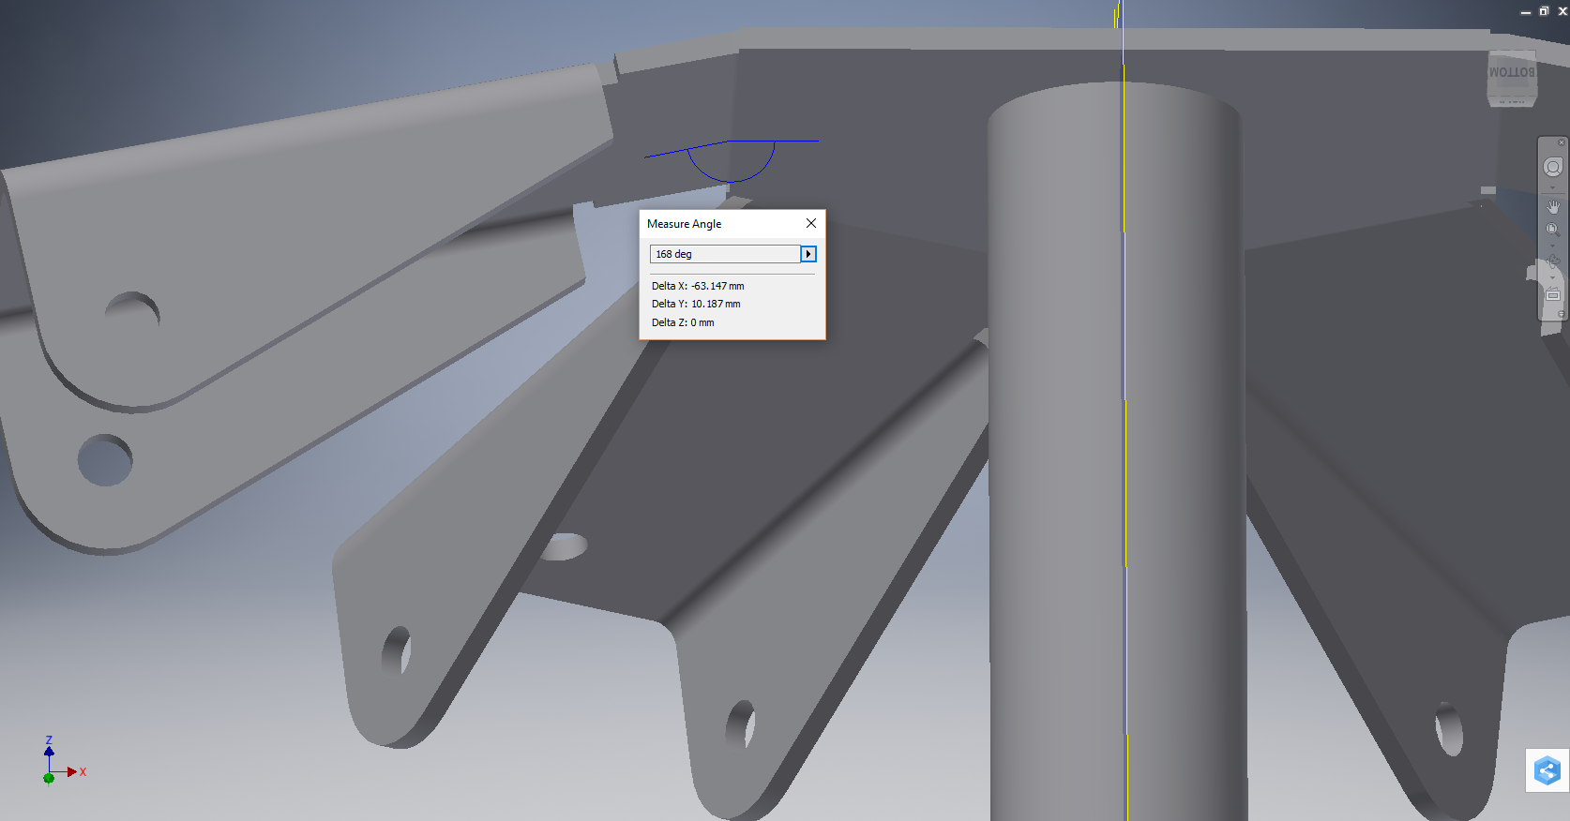Click the Measure Angle title bar
This screenshot has width=1570, height=821.
pos(713,224)
